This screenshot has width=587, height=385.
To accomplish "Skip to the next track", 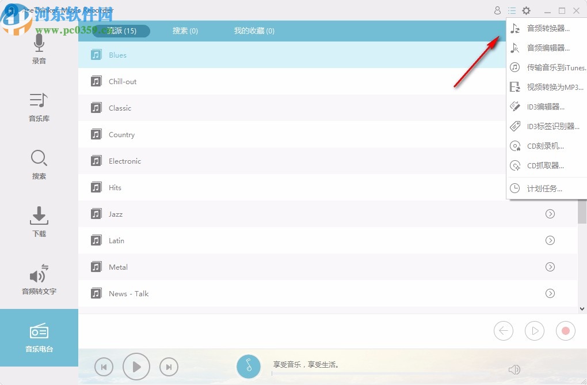I will (169, 366).
